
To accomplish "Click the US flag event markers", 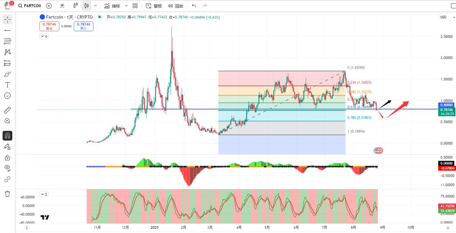I will [x=378, y=151].
